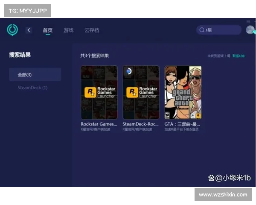Click the search magnifier icon
Image resolution: width=256 pixels, height=205 pixels.
(202, 30)
